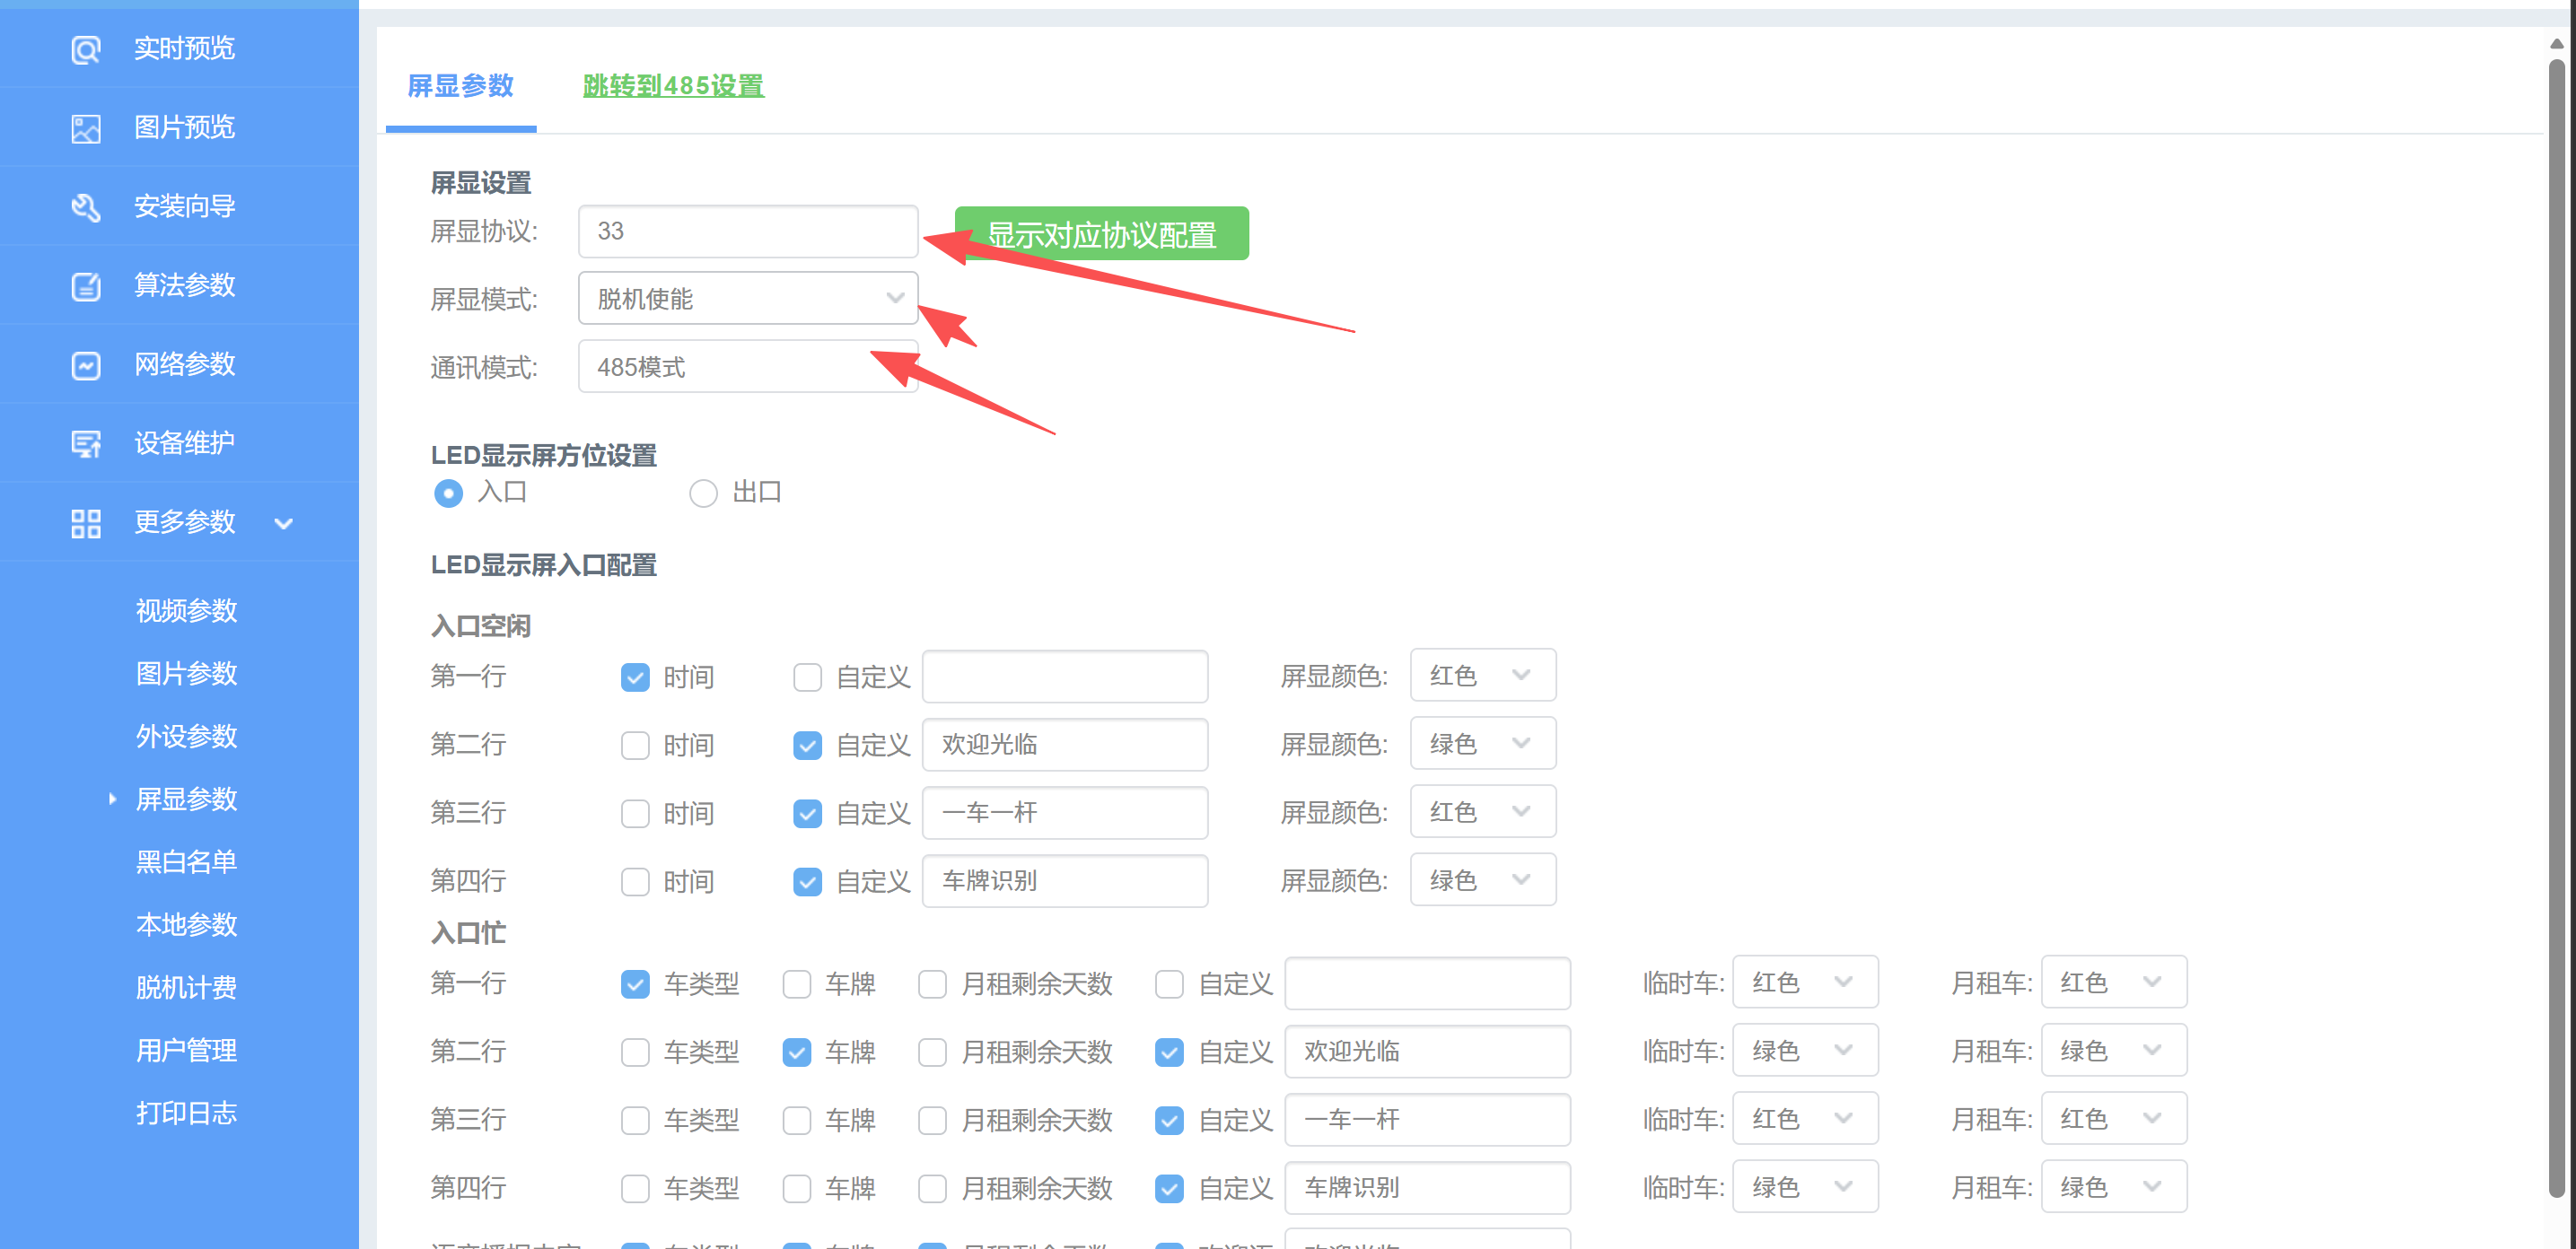The image size is (2576, 1249).
Task: Open the 屏显模式 dropdown
Action: click(x=748, y=298)
